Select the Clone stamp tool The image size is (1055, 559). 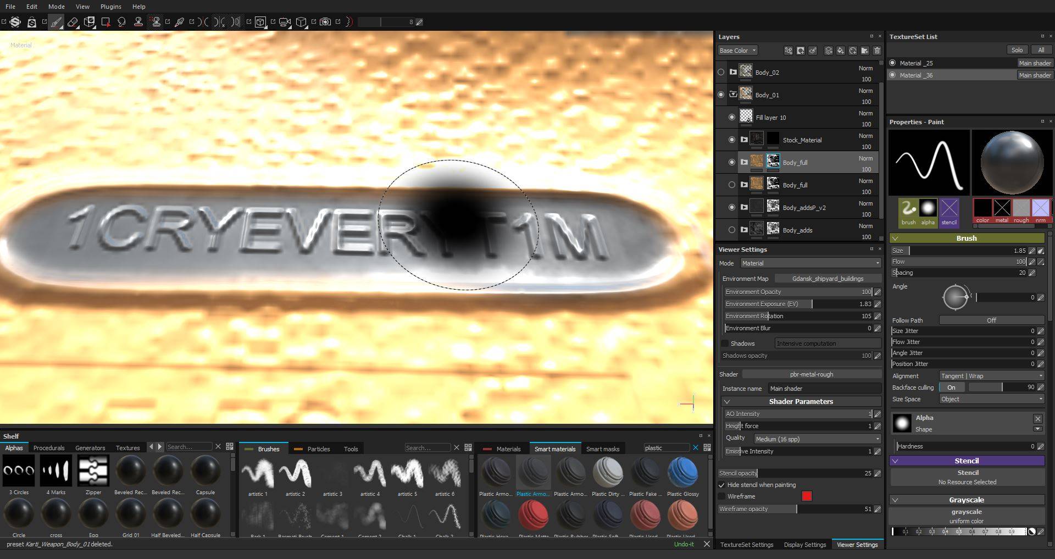(x=138, y=22)
